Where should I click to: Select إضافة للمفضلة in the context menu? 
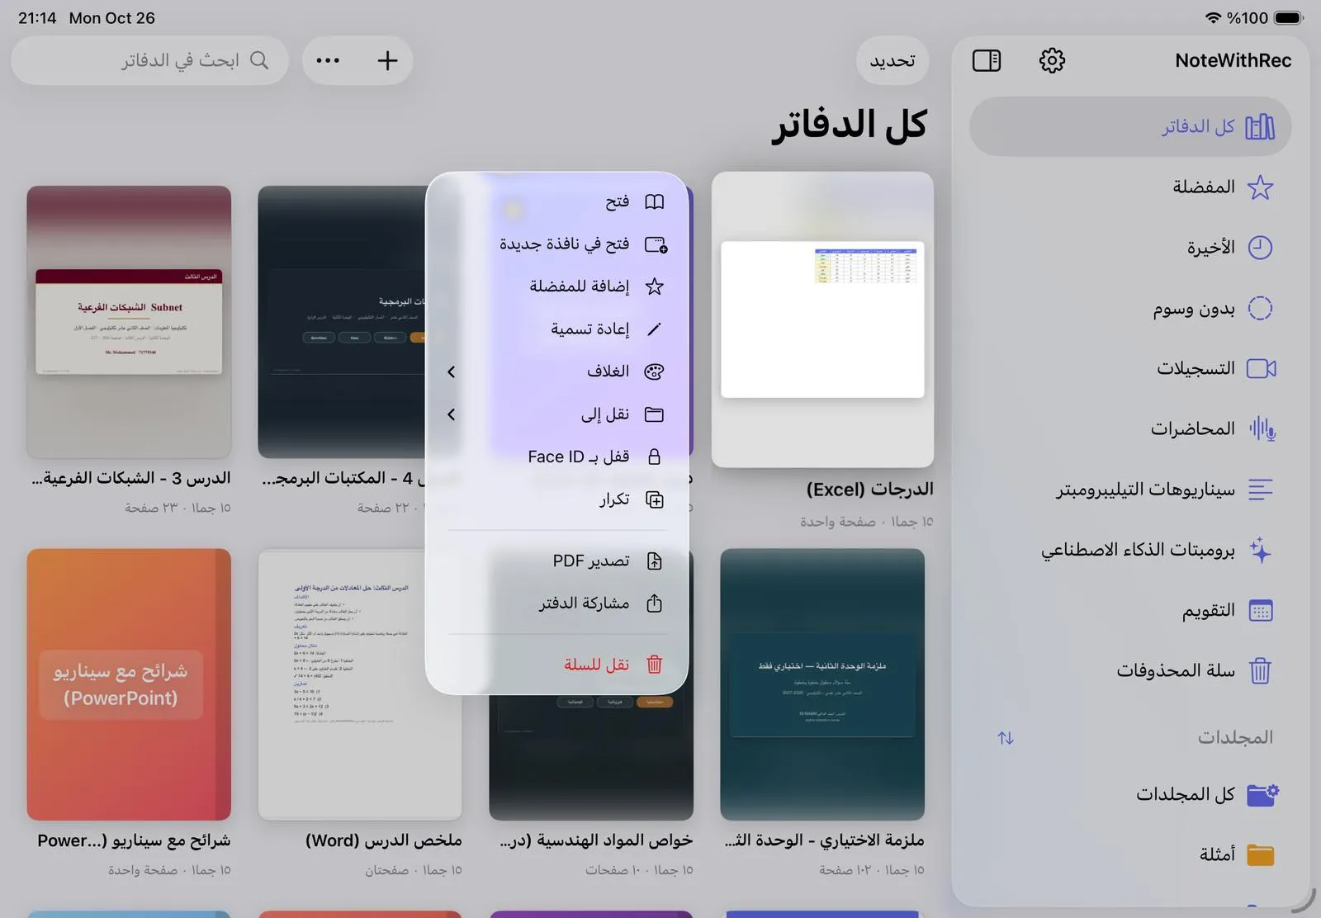pyautogui.click(x=557, y=286)
